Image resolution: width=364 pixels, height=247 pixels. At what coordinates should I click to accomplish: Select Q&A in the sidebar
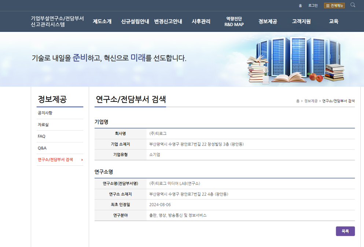click(42, 148)
